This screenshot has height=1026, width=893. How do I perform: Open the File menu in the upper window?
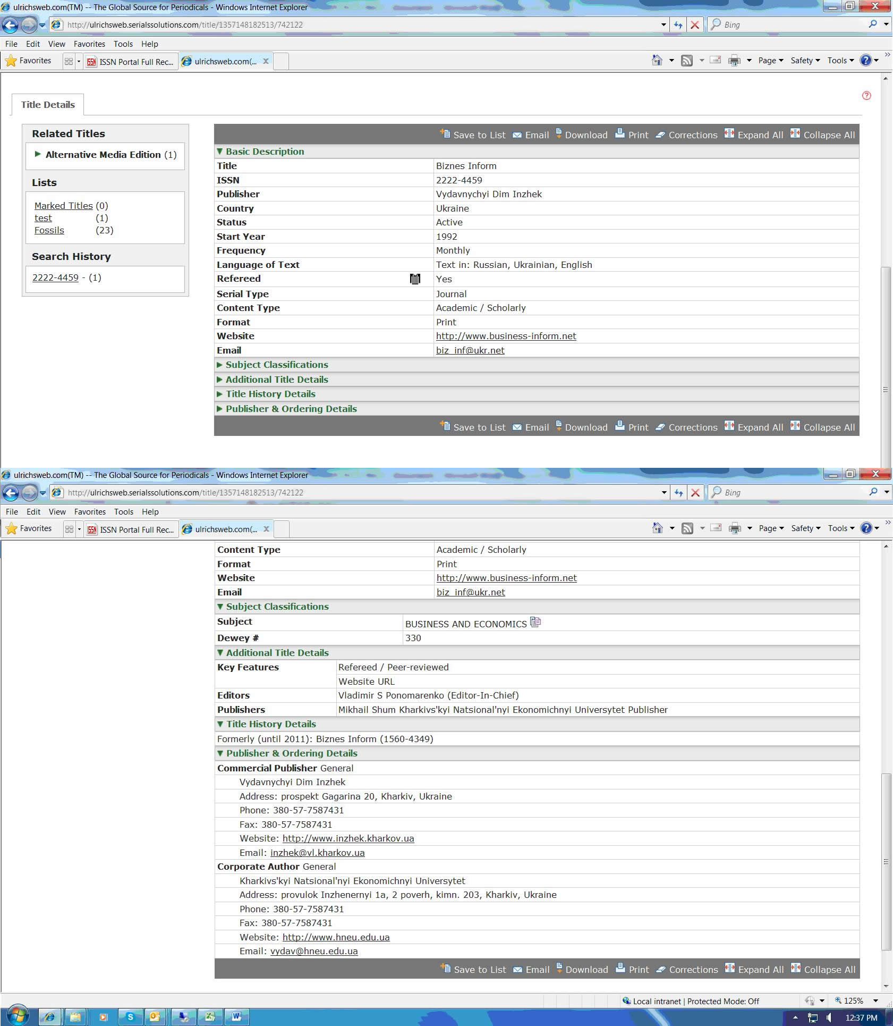(x=11, y=44)
